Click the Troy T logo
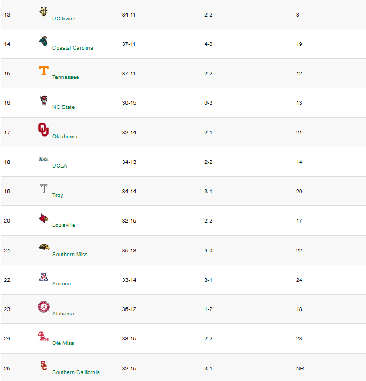 coord(44,188)
